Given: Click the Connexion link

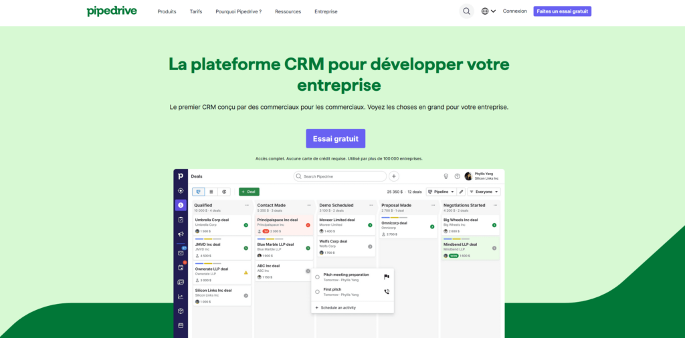Looking at the screenshot, I should [514, 11].
